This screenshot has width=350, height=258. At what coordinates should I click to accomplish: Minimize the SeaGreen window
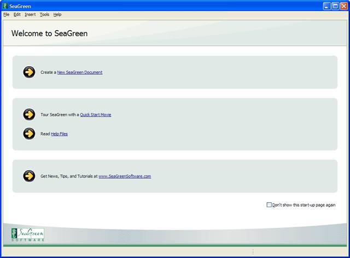pyautogui.click(x=326, y=6)
